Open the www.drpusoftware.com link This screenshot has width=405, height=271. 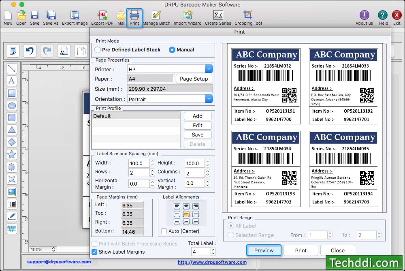tap(212, 262)
